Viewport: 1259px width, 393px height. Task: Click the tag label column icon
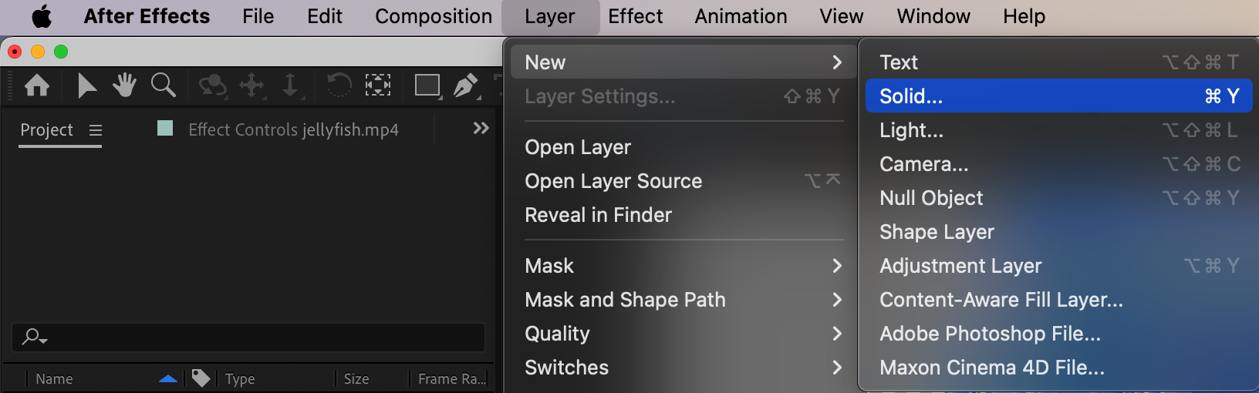[x=201, y=378]
